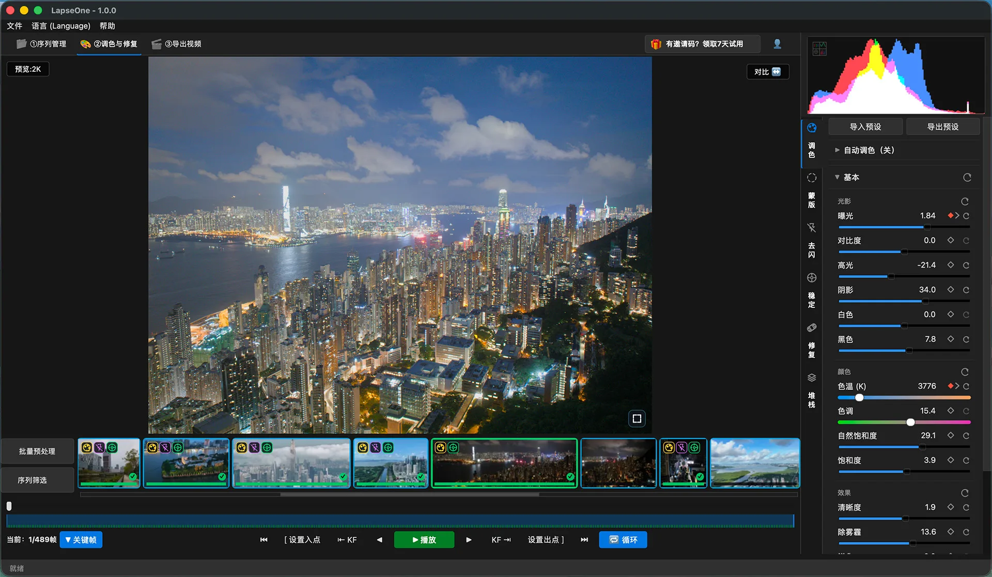Click the 色温 (K) slider handle
The image size is (992, 577).
[x=859, y=397]
